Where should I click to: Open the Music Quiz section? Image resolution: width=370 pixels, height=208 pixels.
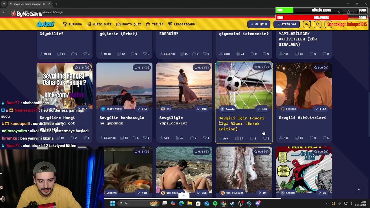[99, 24]
